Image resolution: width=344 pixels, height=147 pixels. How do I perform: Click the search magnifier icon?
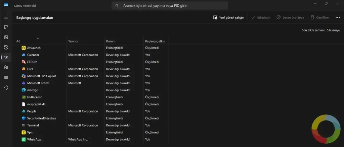(117, 6)
